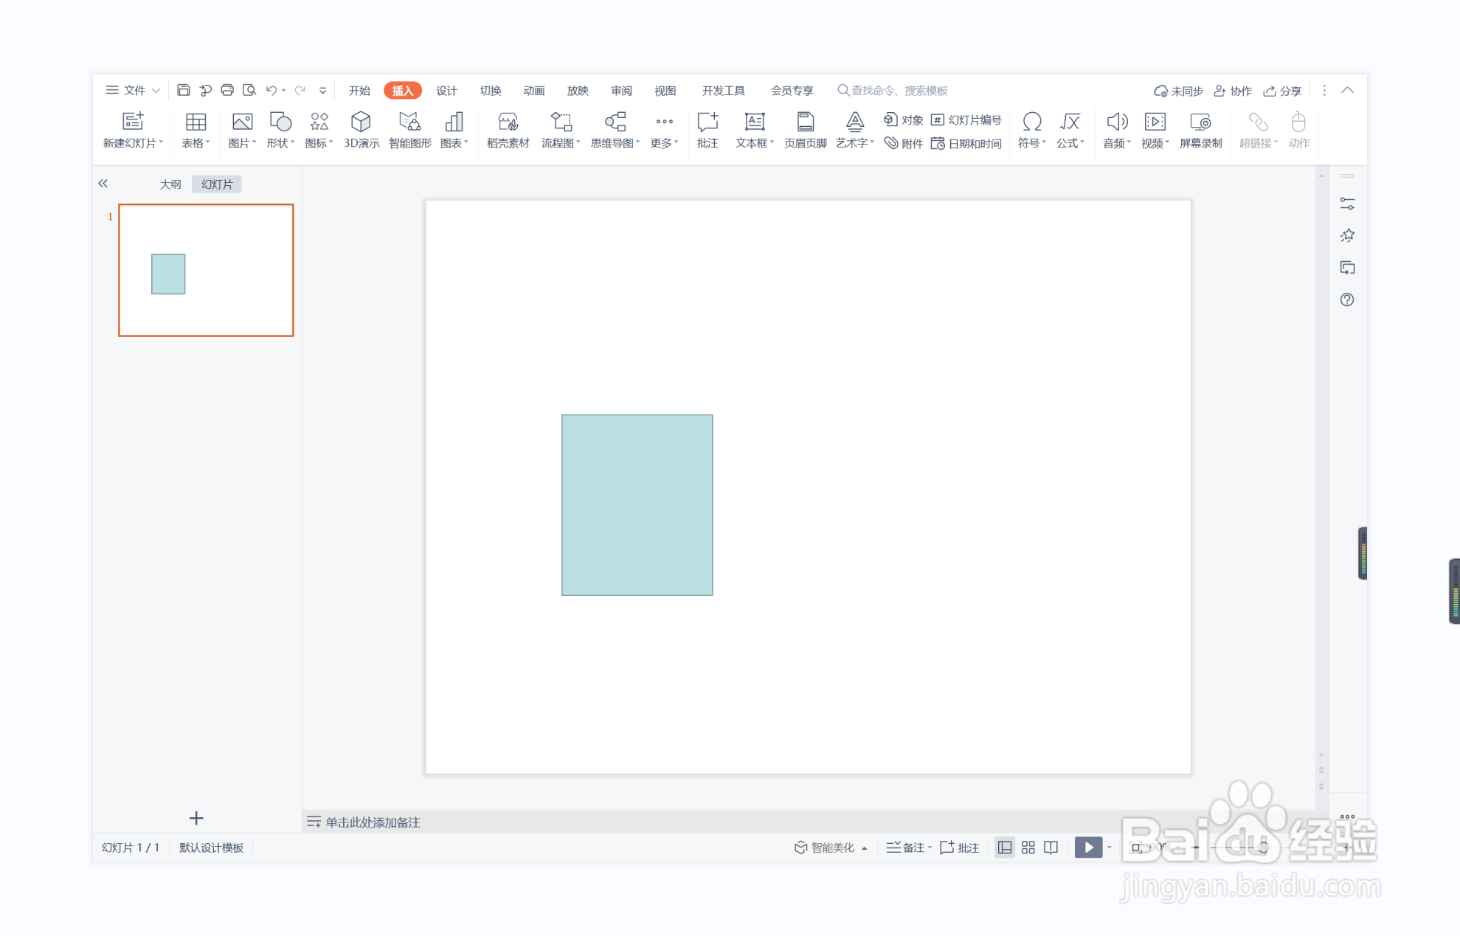This screenshot has height=936, width=1460.
Task: Click the 分享 share button
Action: [1282, 91]
